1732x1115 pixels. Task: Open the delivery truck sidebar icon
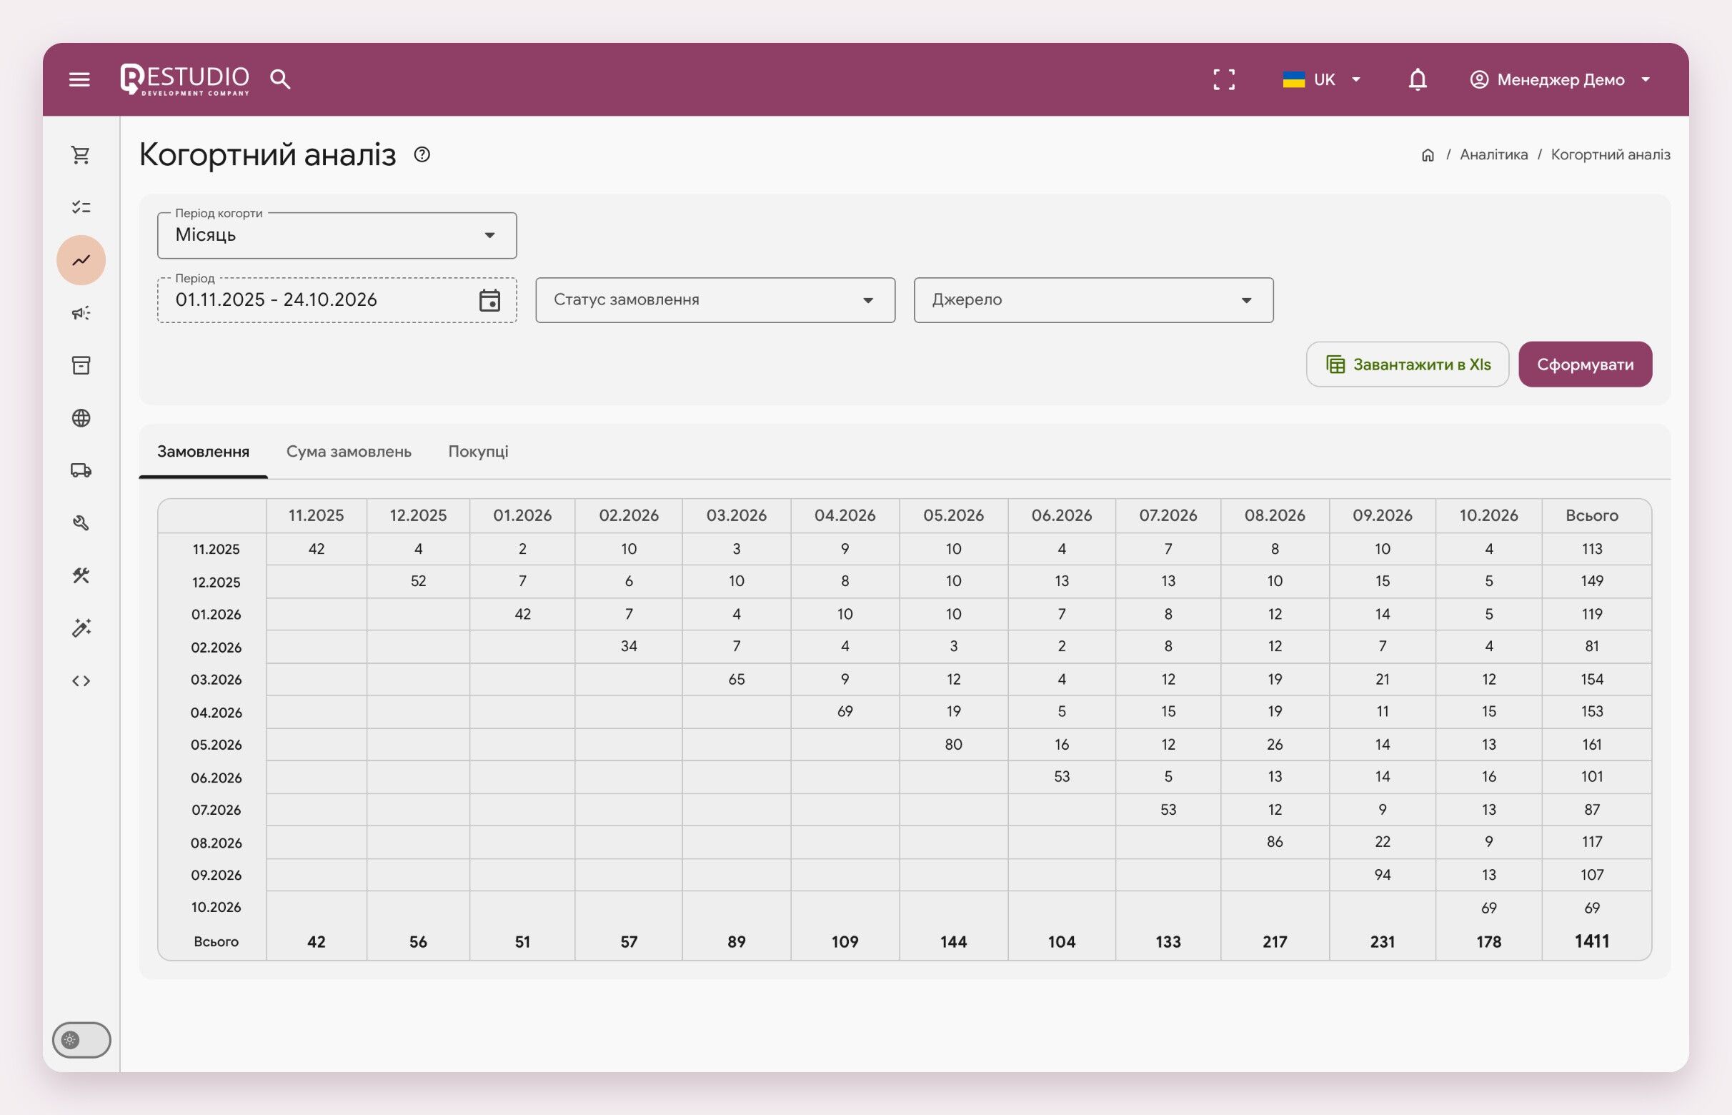81,470
